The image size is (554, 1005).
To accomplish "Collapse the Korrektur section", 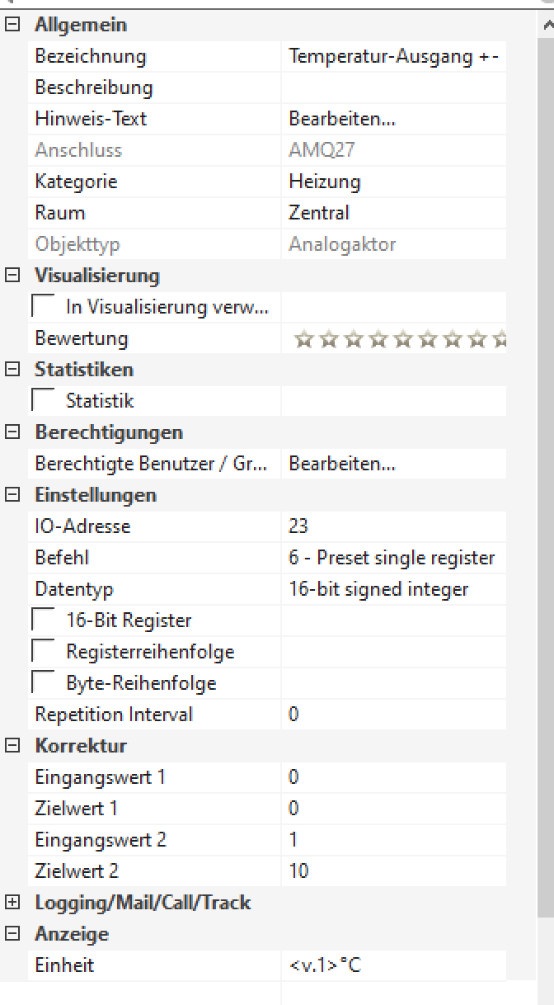I will [12, 746].
